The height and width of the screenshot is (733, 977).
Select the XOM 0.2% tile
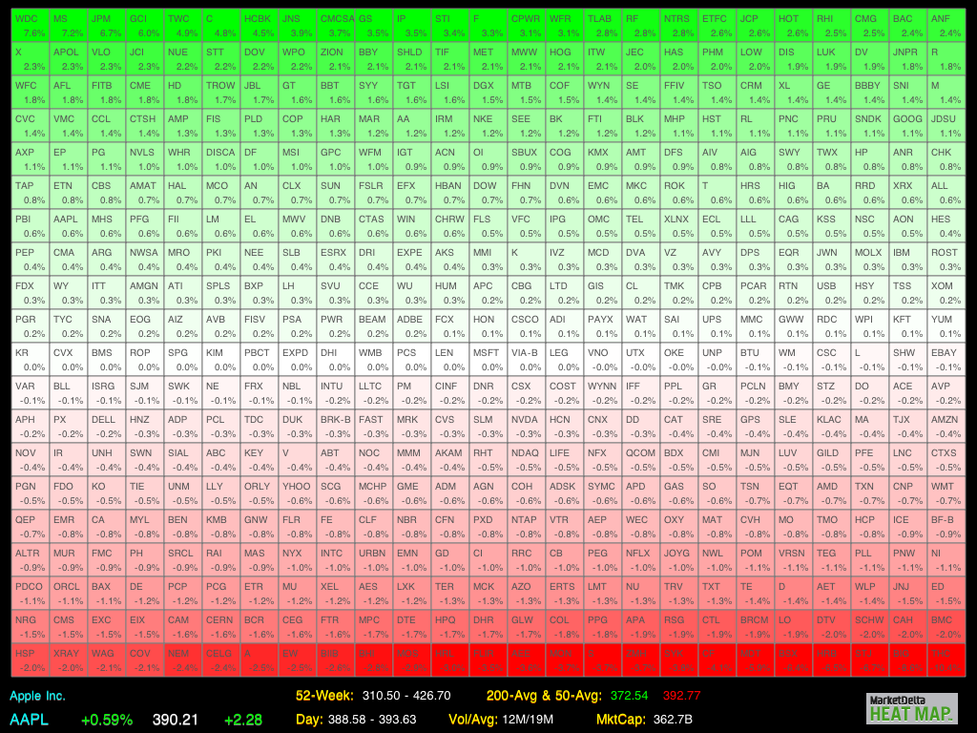point(946,293)
